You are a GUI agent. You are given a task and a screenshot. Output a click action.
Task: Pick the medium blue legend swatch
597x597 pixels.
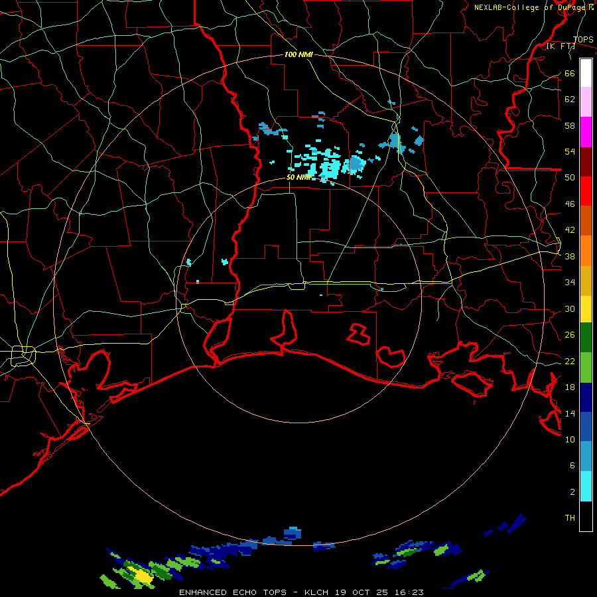pyautogui.click(x=586, y=427)
